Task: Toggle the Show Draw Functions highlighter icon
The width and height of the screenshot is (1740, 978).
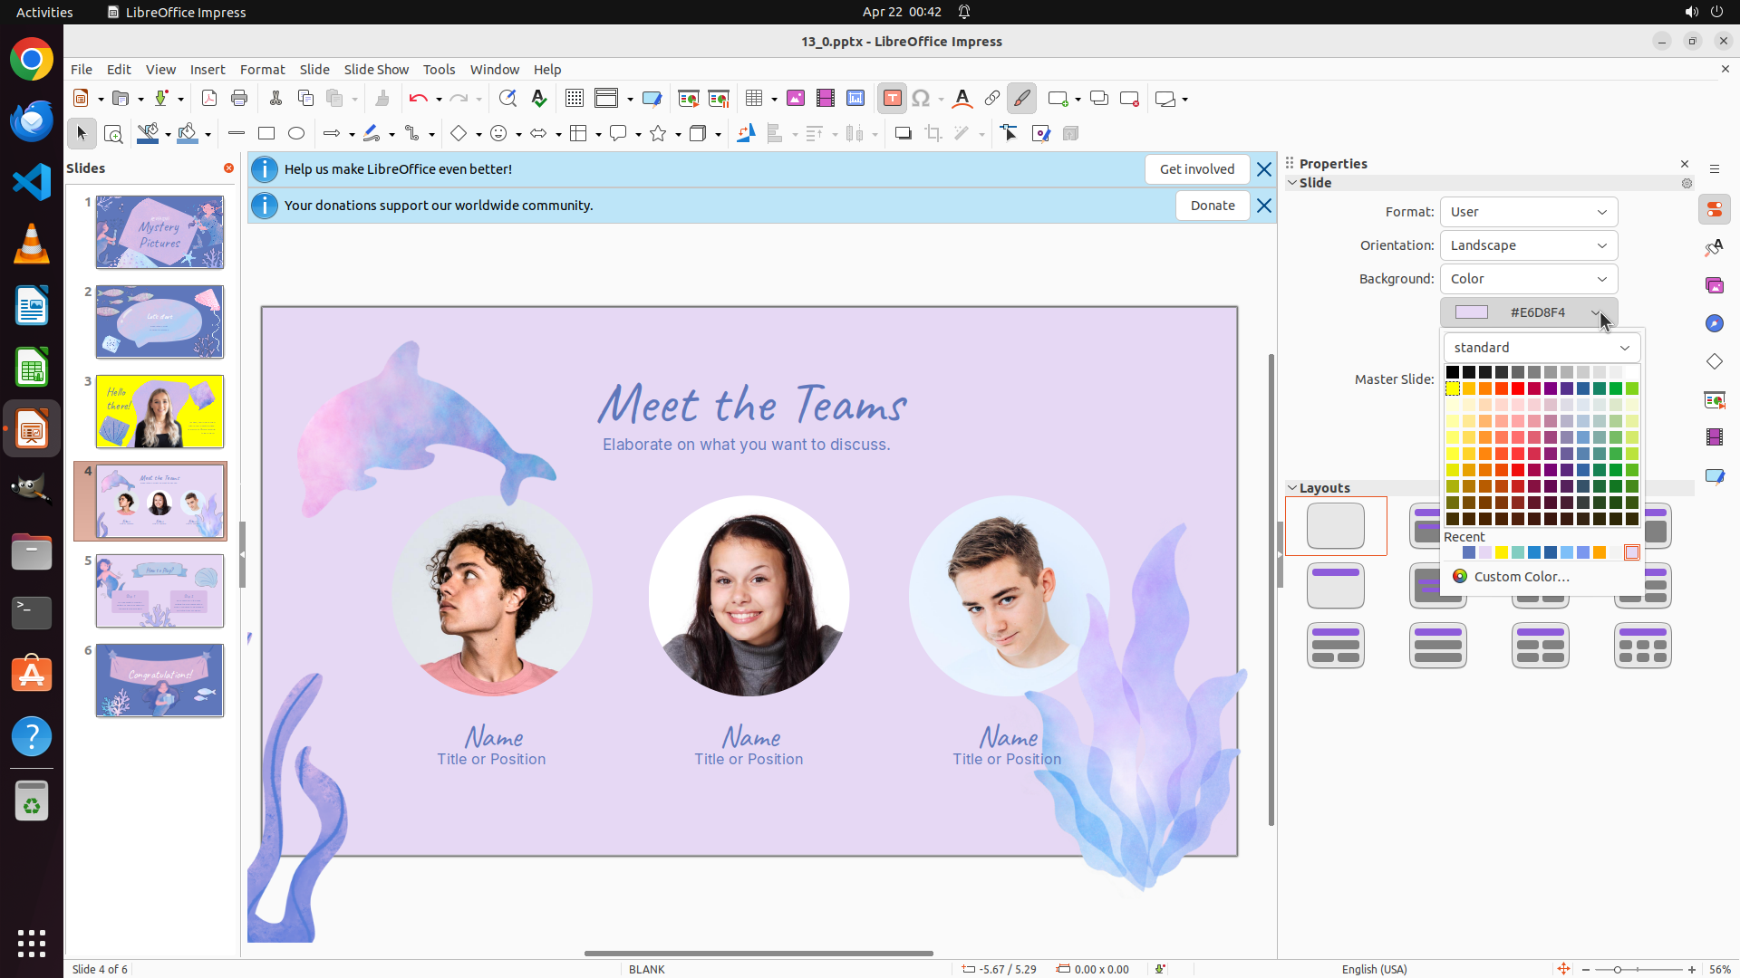Action: click(x=1021, y=99)
